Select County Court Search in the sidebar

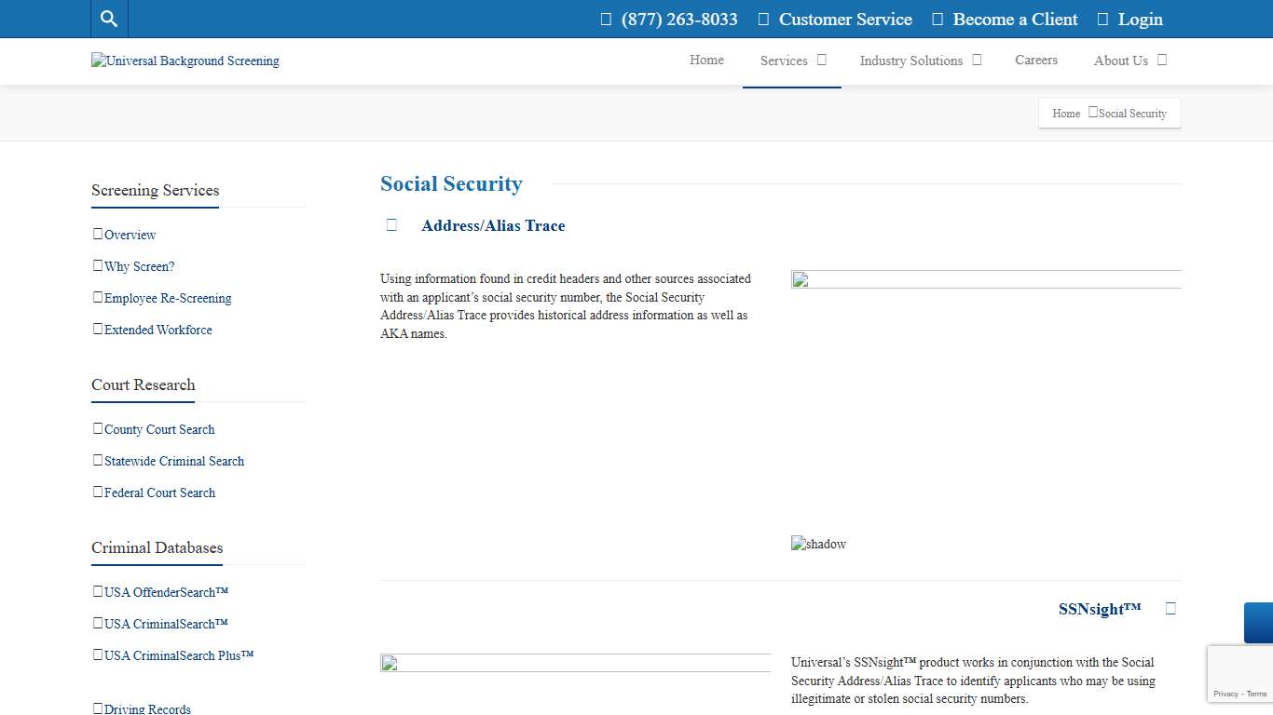[159, 429]
